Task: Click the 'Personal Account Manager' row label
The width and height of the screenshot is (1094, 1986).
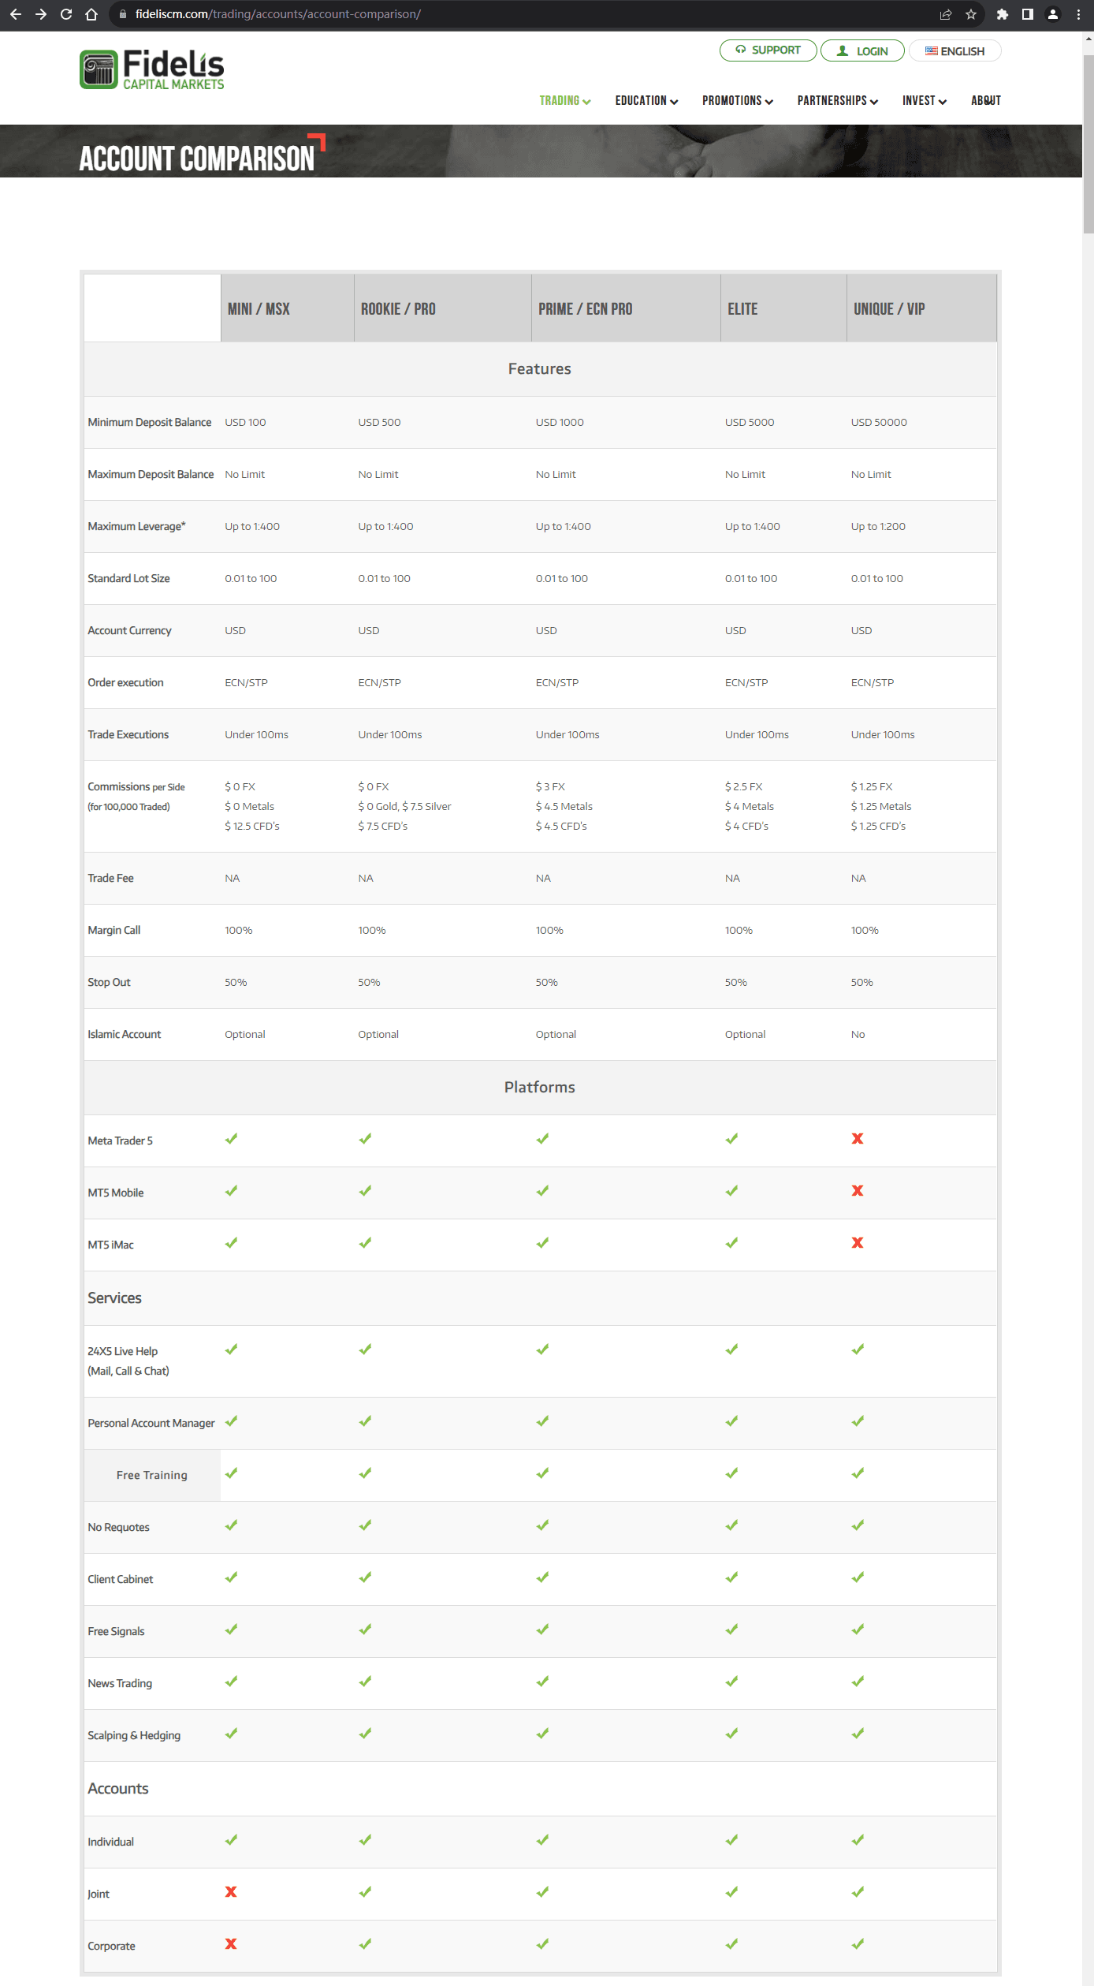Action: click(151, 1424)
